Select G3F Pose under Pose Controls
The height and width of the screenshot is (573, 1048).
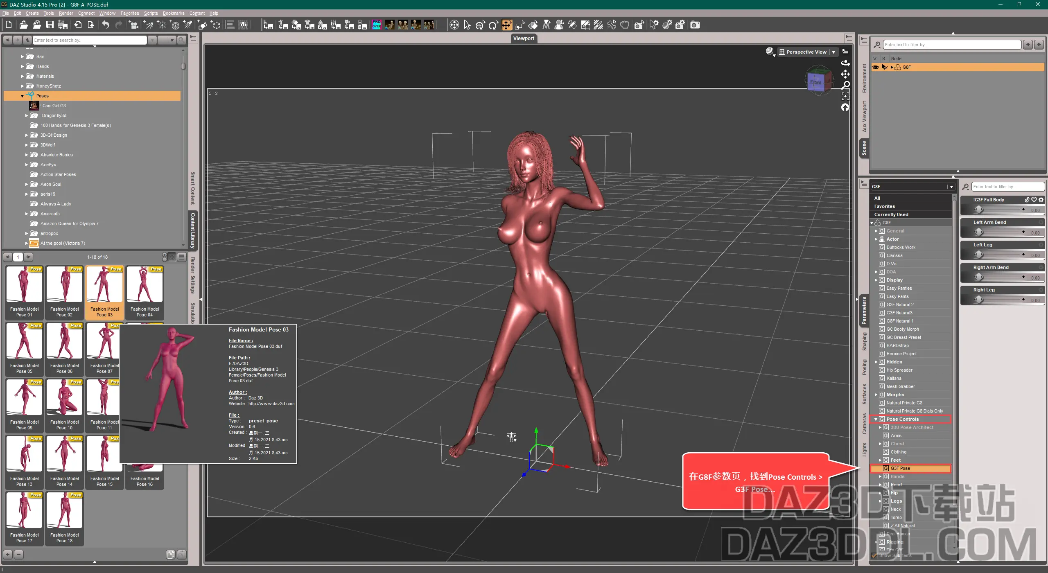point(910,468)
